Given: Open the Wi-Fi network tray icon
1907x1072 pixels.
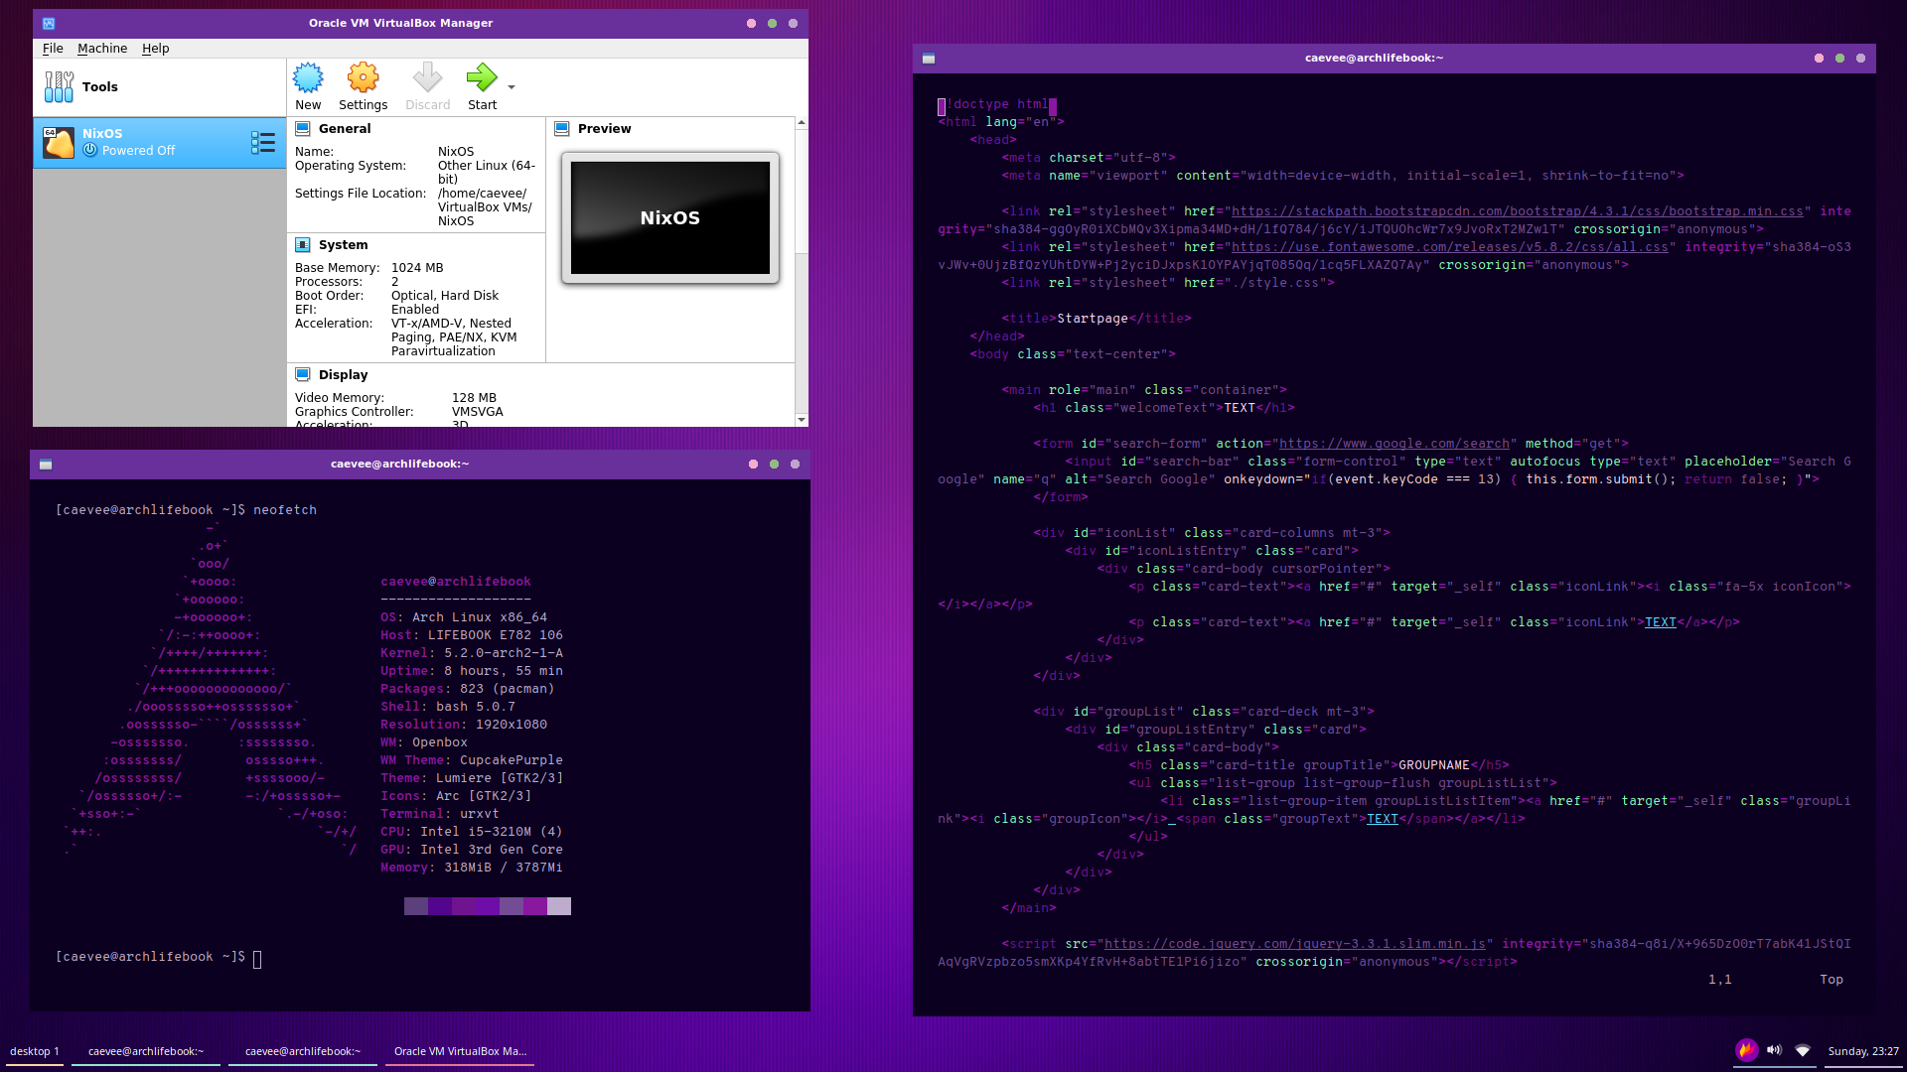Looking at the screenshot, I should click(x=1803, y=1050).
